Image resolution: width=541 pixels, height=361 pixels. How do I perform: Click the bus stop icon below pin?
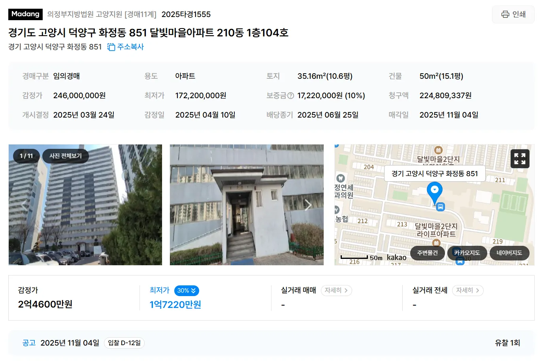(x=440, y=207)
